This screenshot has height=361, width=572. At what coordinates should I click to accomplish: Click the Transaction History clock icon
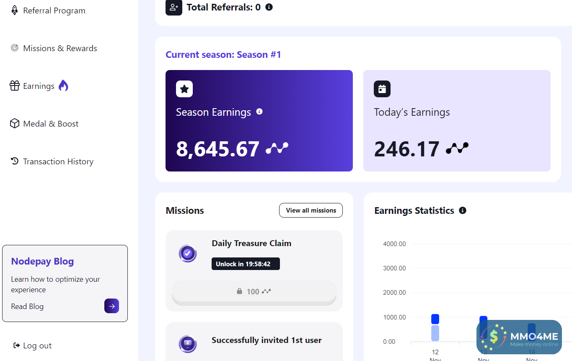pos(15,161)
